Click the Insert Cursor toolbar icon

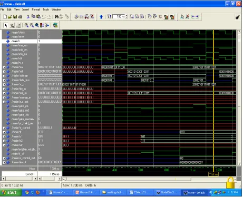pos(182,17)
